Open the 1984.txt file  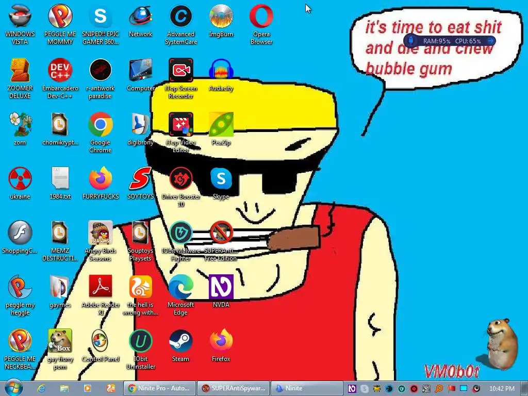(x=60, y=183)
